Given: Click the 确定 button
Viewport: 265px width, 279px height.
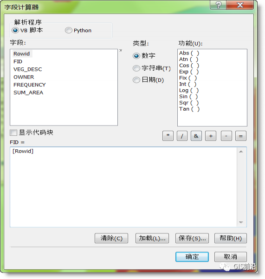Looking at the screenshot, I should 192,257.
